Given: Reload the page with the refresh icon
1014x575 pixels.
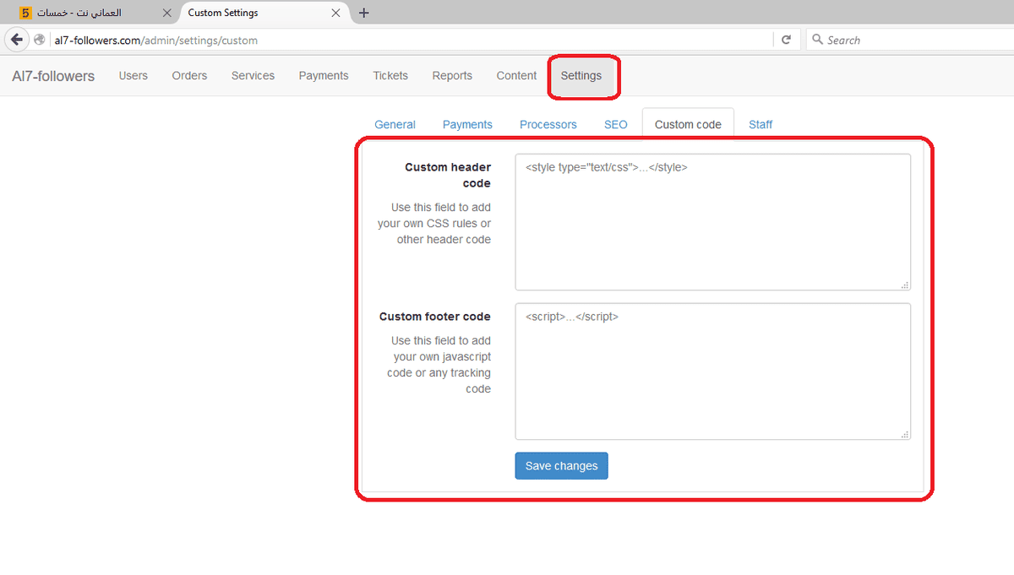Looking at the screenshot, I should pos(786,40).
